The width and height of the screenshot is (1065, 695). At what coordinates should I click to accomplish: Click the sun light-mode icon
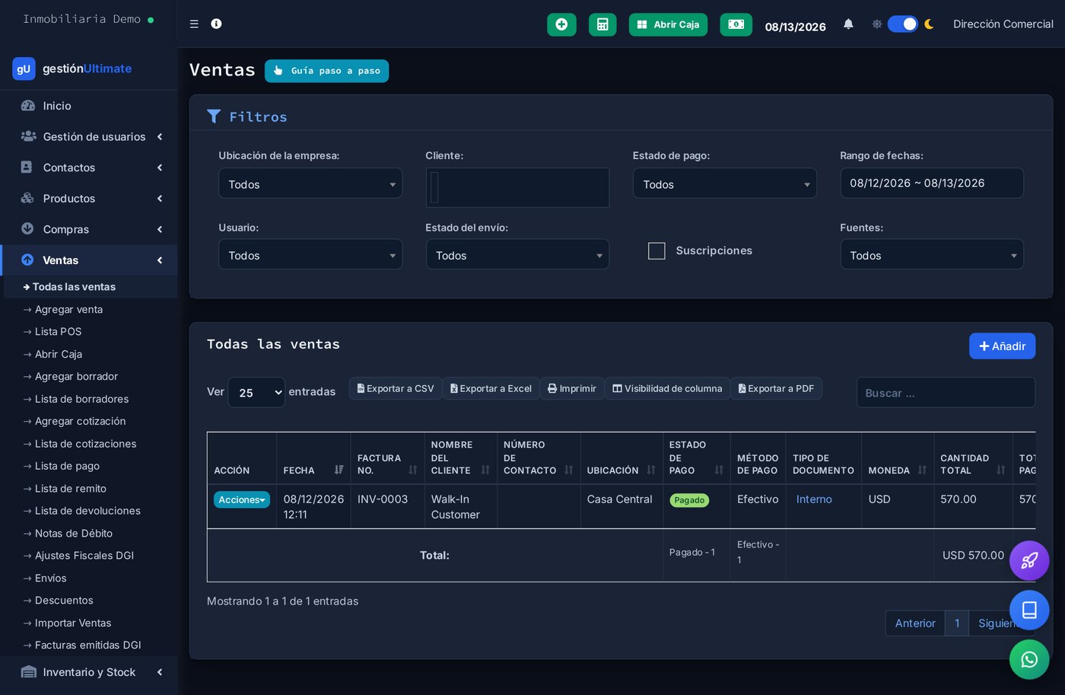pyautogui.click(x=876, y=24)
